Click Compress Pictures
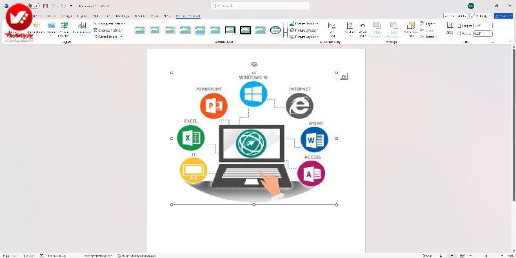This screenshot has width=516, height=258. 109,24
